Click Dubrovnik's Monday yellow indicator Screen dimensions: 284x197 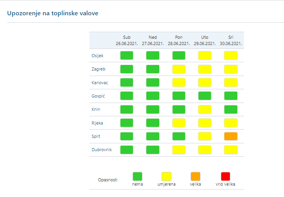coord(178,150)
